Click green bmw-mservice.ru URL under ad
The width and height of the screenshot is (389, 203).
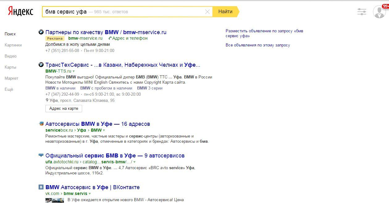coord(85,38)
